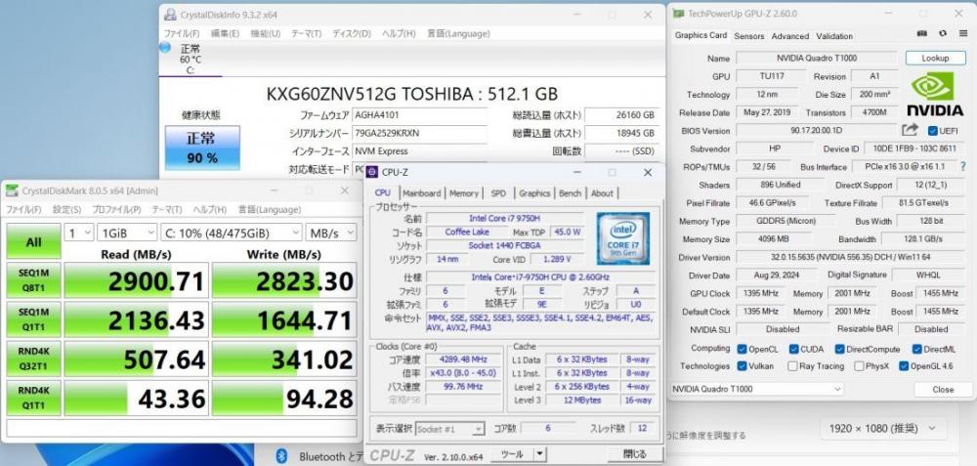Screen dimensions: 977x466
Task: Click the blue health status orb for drive C:
Action: click(x=165, y=47)
